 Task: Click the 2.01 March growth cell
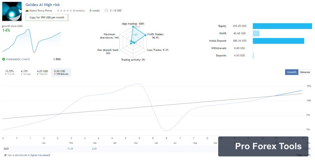point(94,149)
